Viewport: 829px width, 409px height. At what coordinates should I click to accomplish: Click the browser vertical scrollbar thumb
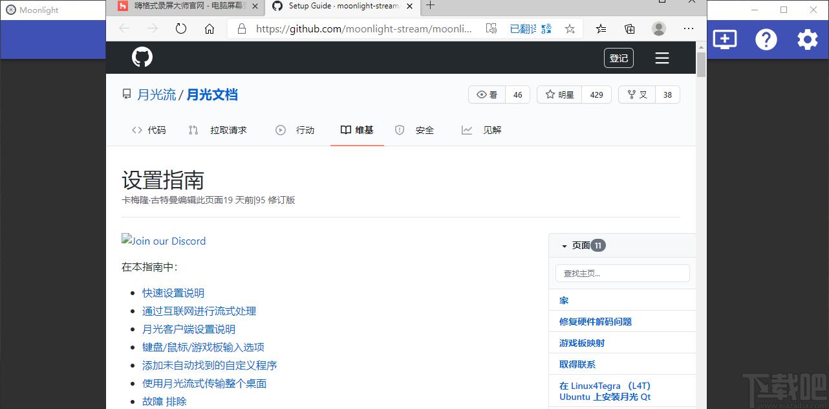[701, 65]
